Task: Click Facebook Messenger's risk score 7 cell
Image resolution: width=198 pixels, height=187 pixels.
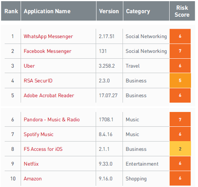Action: click(180, 51)
